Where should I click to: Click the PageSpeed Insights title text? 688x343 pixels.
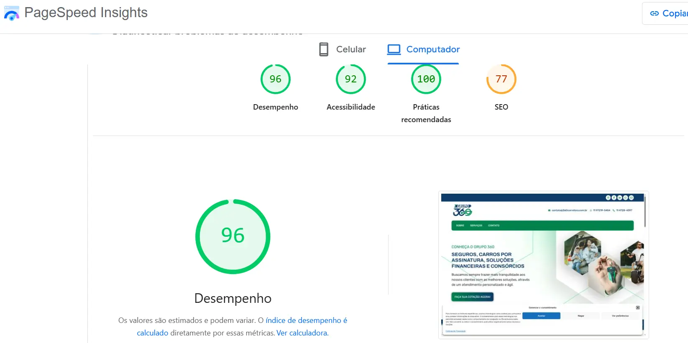86,13
